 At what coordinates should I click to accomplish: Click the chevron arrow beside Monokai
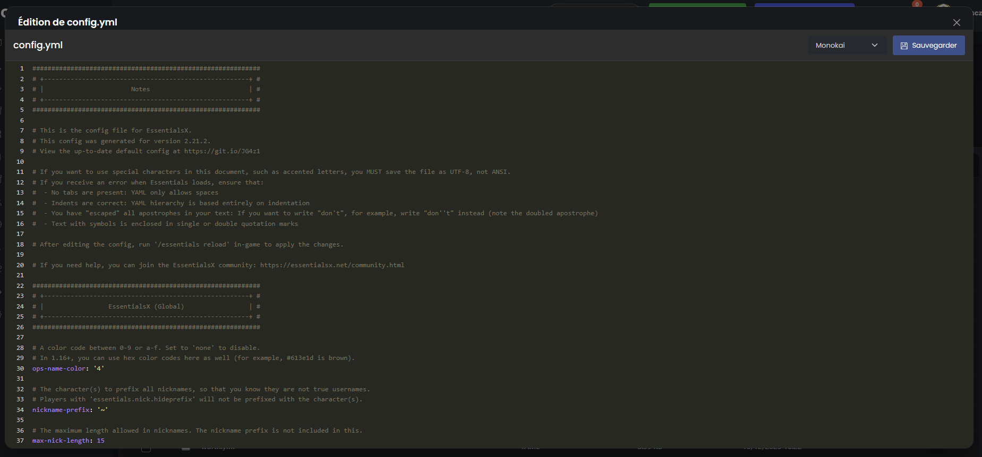(x=875, y=46)
